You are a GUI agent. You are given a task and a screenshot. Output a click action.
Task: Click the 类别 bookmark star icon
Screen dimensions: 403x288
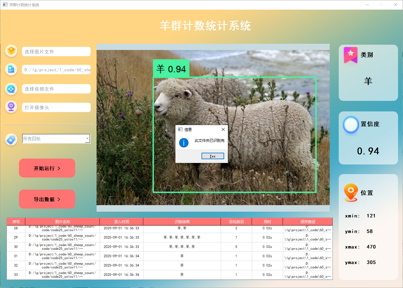(351, 55)
